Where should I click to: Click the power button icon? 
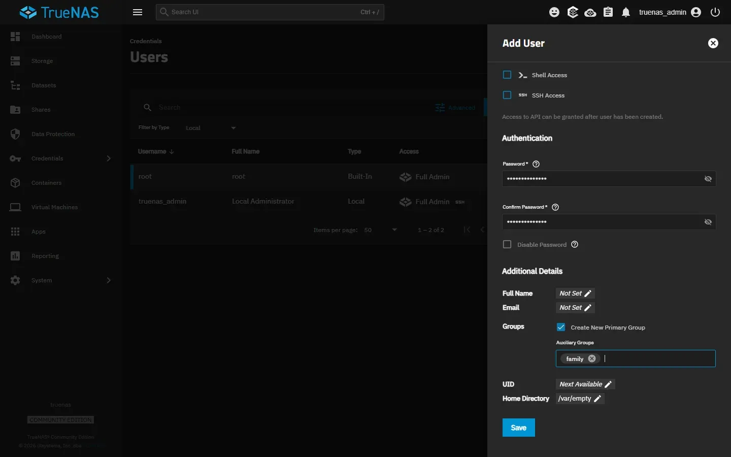(x=715, y=12)
